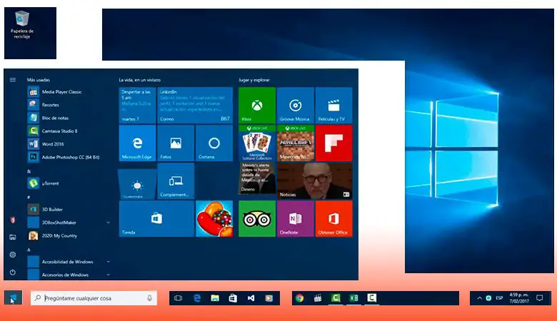This screenshot has width=557, height=321.
Task: Open the Action Center notification icon
Action: tap(540, 298)
